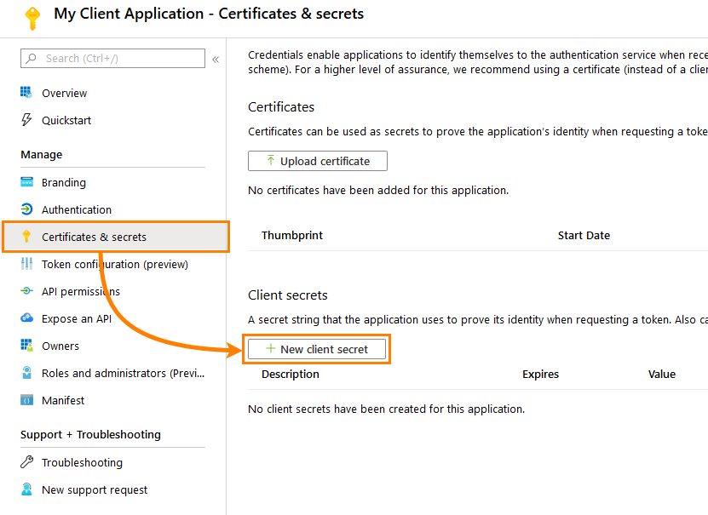Select the Authentication arrow icon
Viewport: 708px width, 515px height.
point(25,209)
